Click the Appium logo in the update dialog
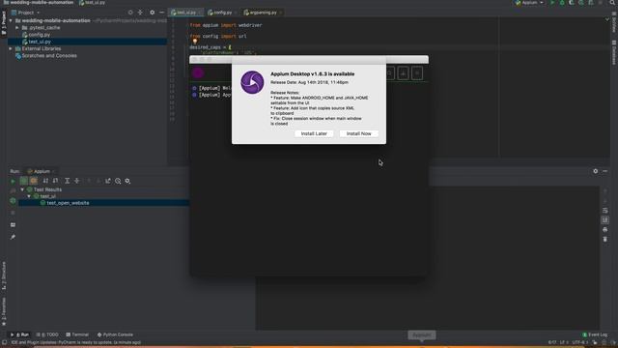The image size is (618, 348). (x=252, y=82)
